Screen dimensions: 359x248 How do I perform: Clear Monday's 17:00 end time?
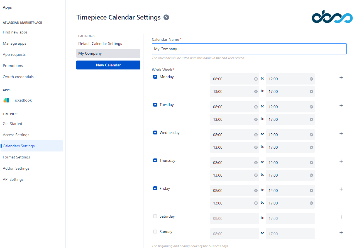[x=311, y=91]
